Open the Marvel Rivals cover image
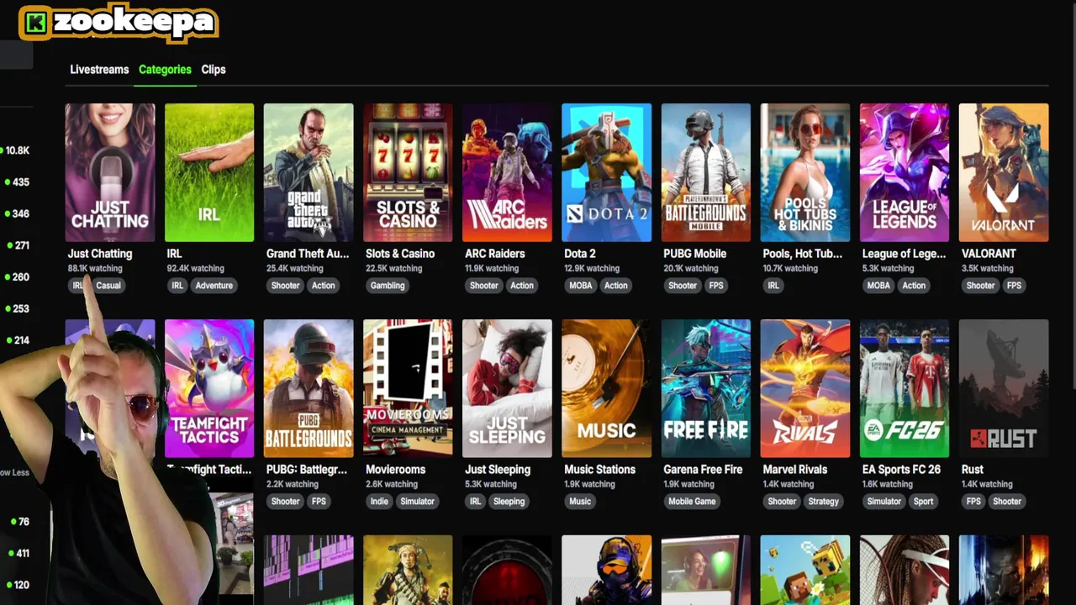The image size is (1076, 605). [x=805, y=388]
